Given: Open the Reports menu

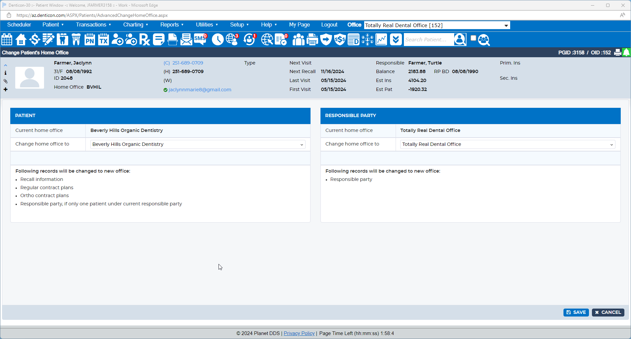Looking at the screenshot, I should pos(171,24).
